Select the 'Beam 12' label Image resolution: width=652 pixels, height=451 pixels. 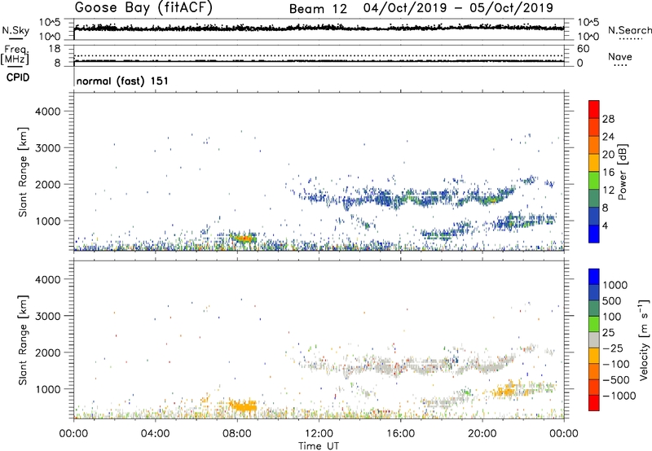click(318, 9)
